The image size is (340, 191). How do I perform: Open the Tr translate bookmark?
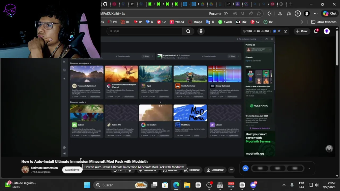210,22
